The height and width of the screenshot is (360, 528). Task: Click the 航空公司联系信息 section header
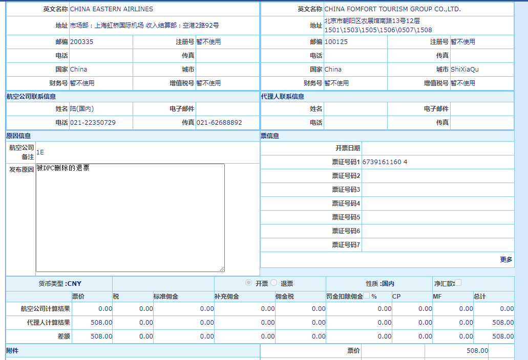tap(31, 97)
